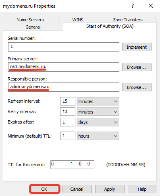Open the WINS tab
This screenshot has height=196, width=160.
tap(79, 20)
